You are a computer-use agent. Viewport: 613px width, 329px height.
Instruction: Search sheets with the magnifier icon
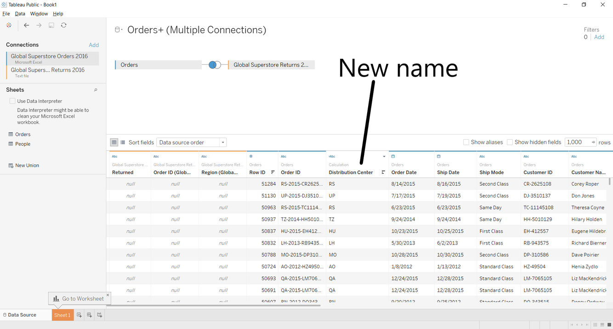tap(96, 90)
